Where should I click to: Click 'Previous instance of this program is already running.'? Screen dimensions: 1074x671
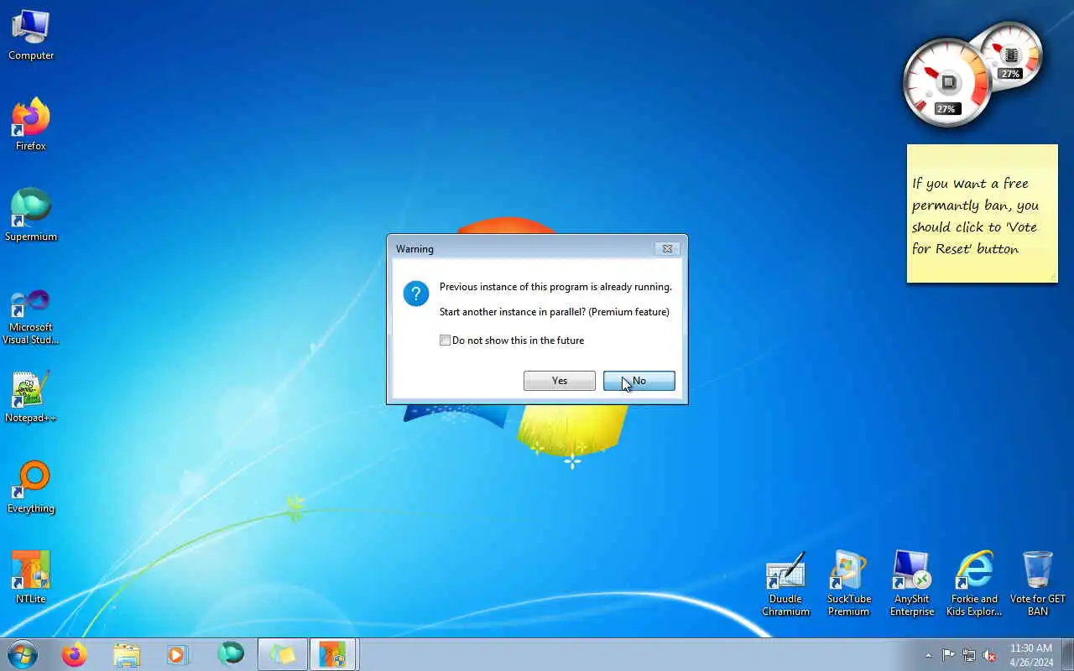tap(555, 287)
